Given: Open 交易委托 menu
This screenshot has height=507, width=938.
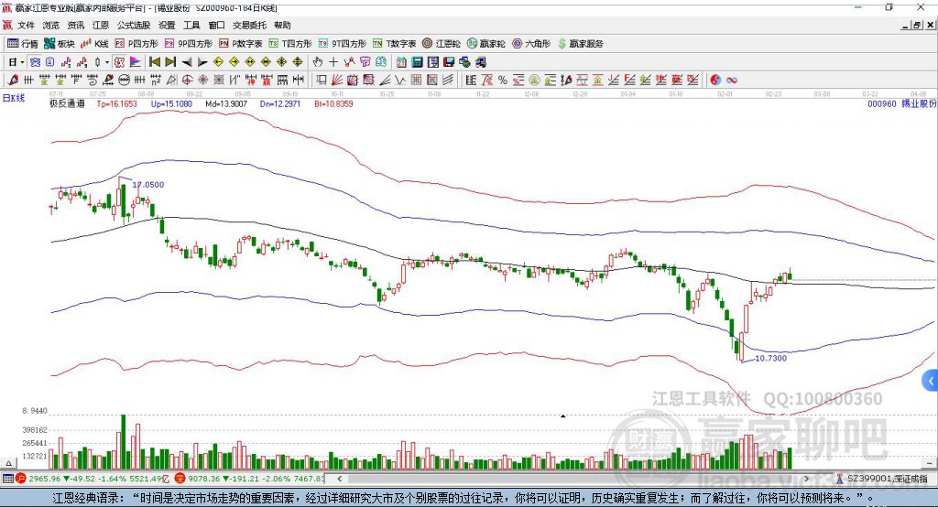Looking at the screenshot, I should tap(249, 25).
